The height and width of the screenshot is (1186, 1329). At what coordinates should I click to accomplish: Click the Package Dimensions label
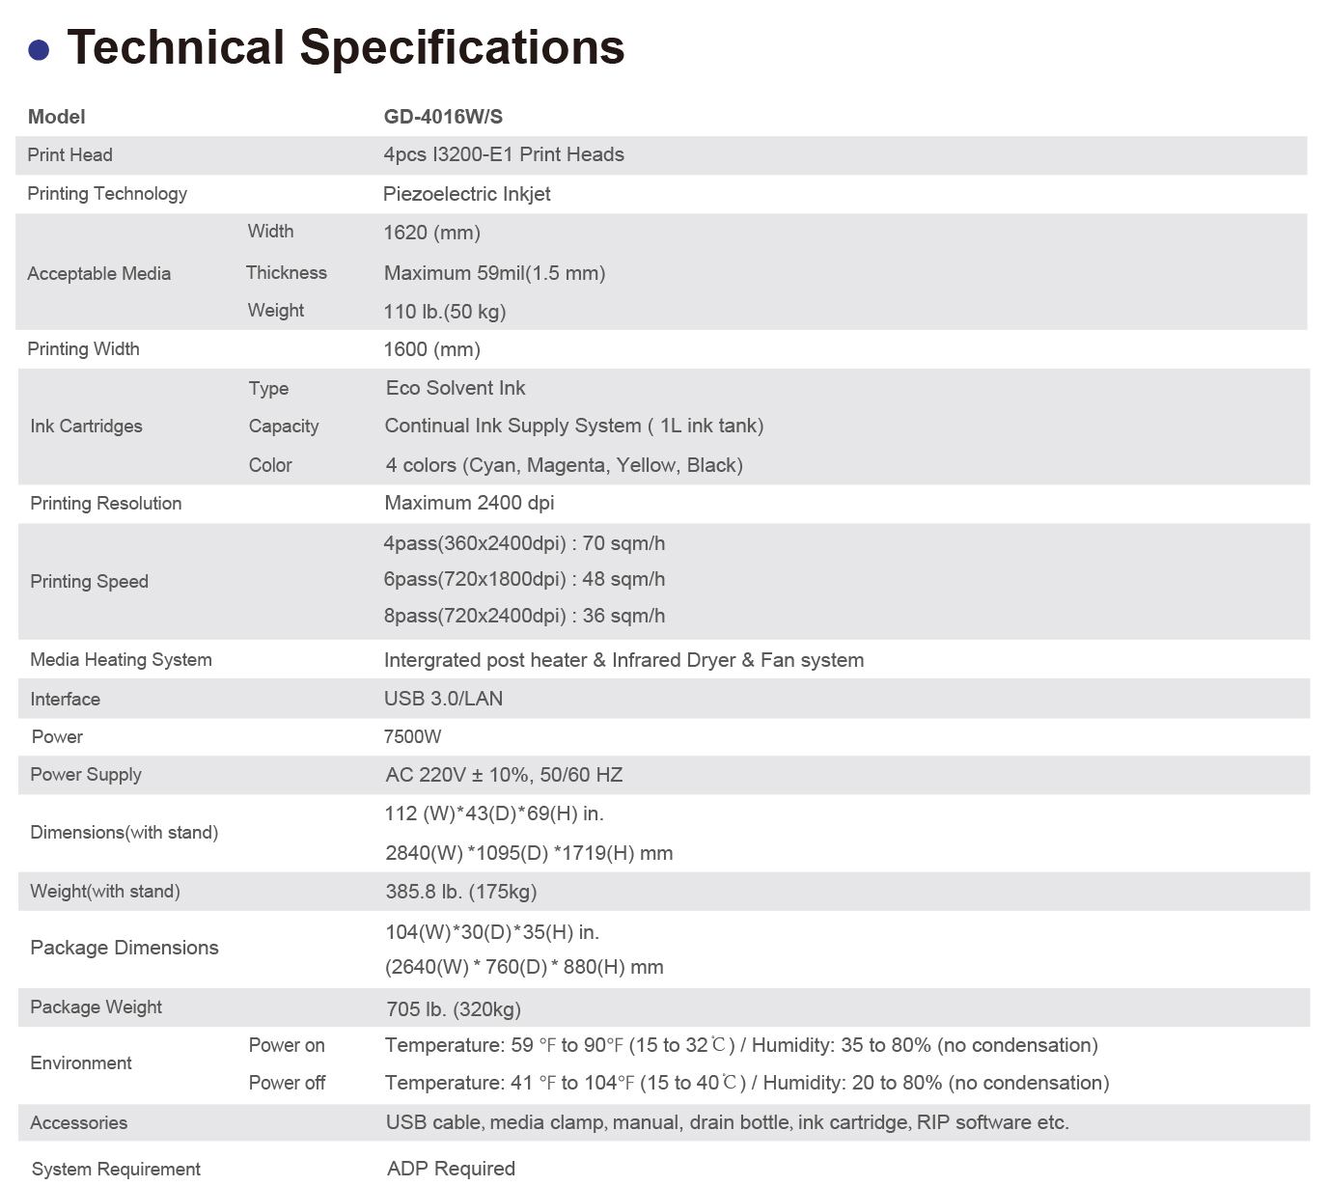(125, 948)
